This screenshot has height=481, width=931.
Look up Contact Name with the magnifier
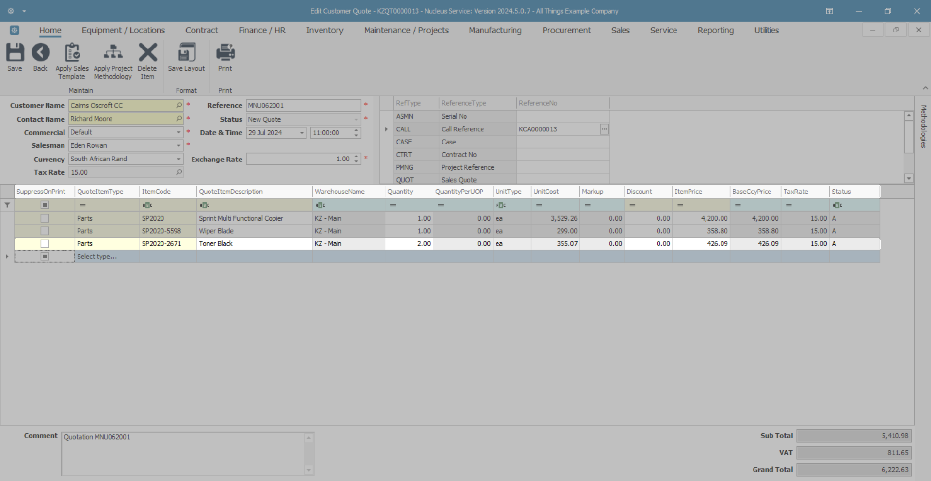[179, 119]
